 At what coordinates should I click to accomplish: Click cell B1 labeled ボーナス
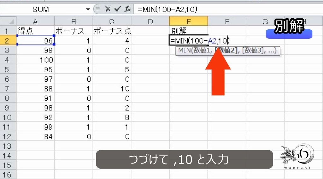click(x=74, y=31)
